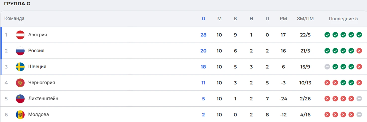
Task: Open the Австрия team link
Action: pos(37,35)
